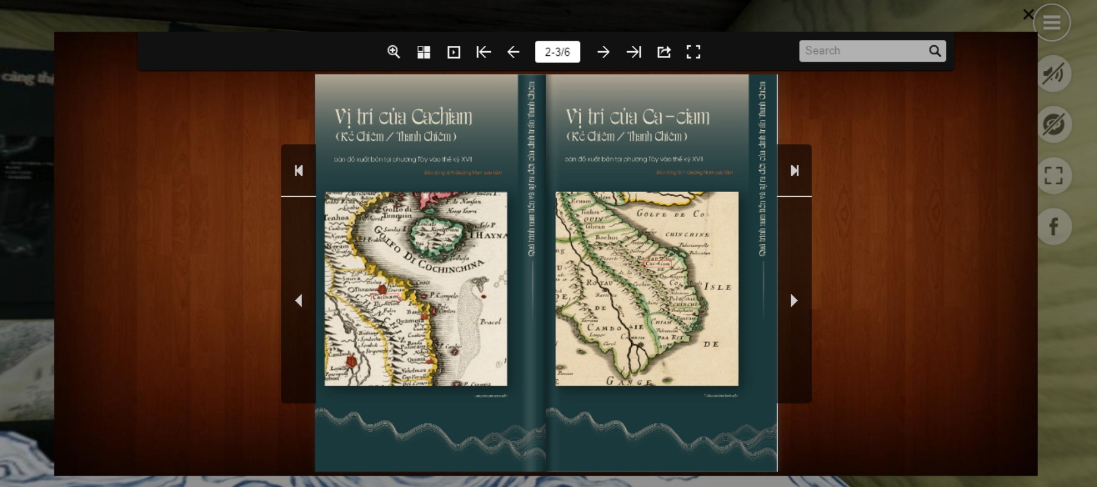This screenshot has width=1097, height=487.
Task: Click the Ca-ciam map on right page
Action: click(x=647, y=289)
